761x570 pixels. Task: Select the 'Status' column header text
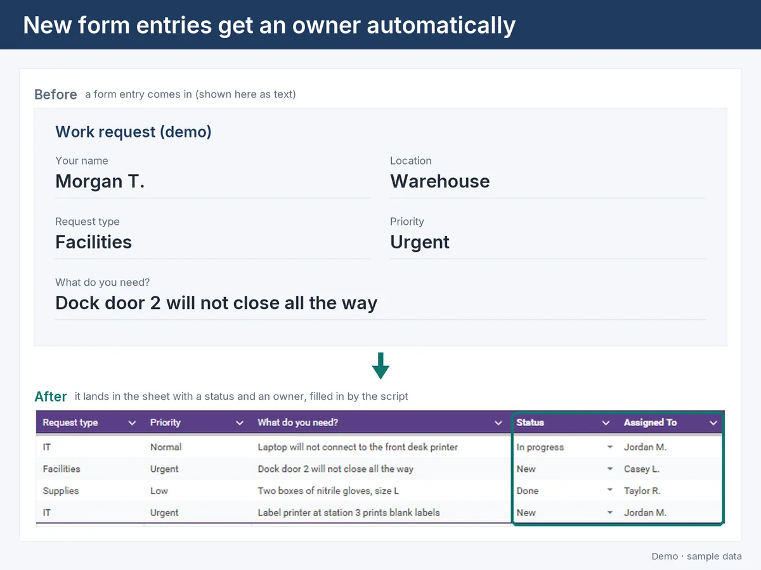click(530, 422)
